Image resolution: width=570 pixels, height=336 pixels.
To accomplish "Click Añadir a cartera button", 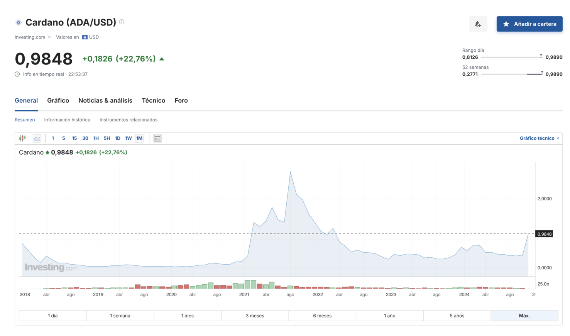I will coord(529,24).
